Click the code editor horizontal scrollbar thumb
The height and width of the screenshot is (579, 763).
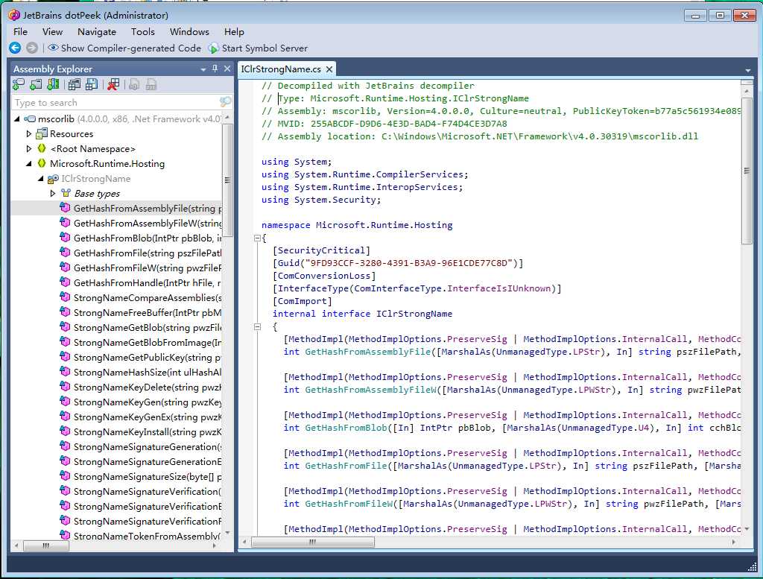coord(313,542)
